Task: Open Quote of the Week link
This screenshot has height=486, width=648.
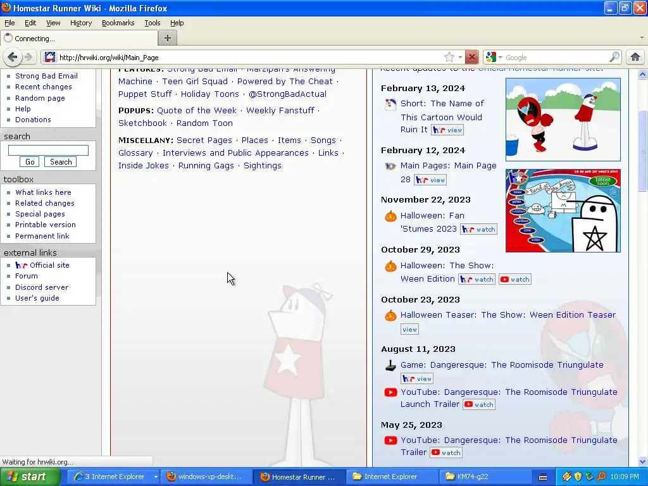Action: (x=197, y=110)
